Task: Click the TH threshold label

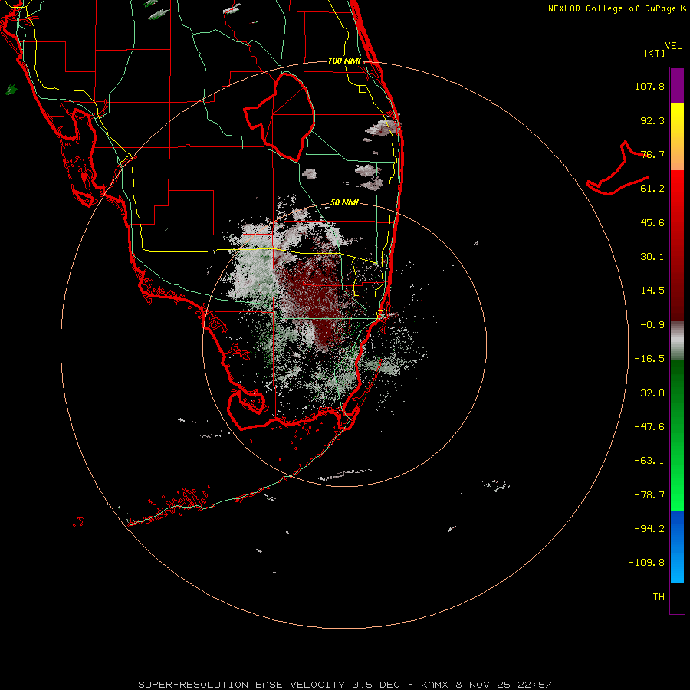Action: 659,597
